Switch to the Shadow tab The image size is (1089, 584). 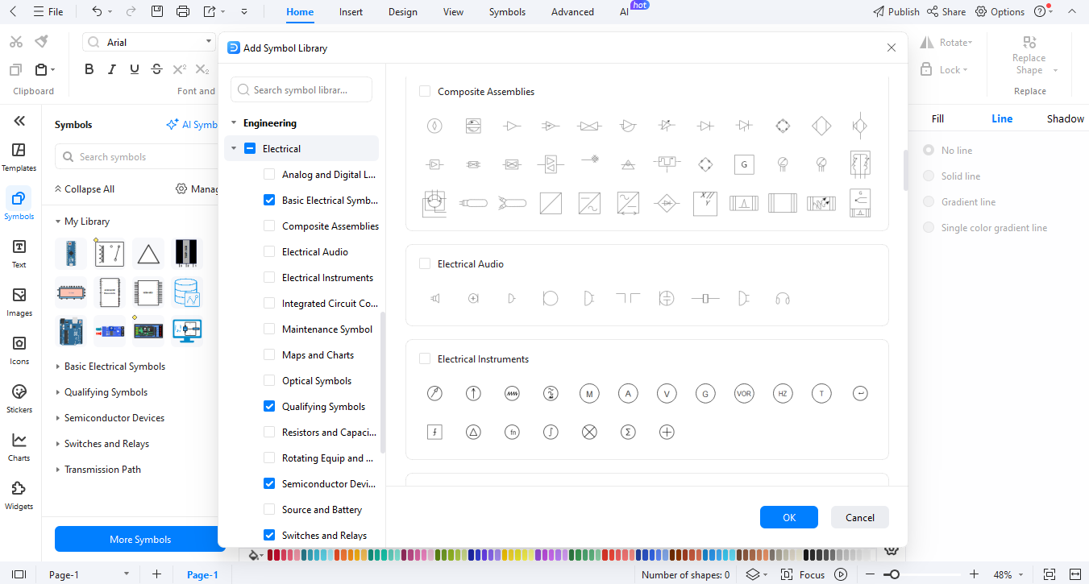(1065, 118)
